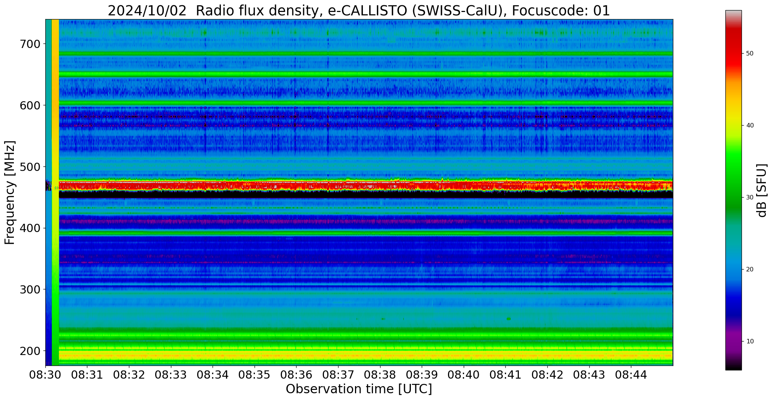Image resolution: width=773 pixels, height=400 pixels.
Task: Click the plot title mentioning e-CALLISTO
Action: click(x=359, y=10)
